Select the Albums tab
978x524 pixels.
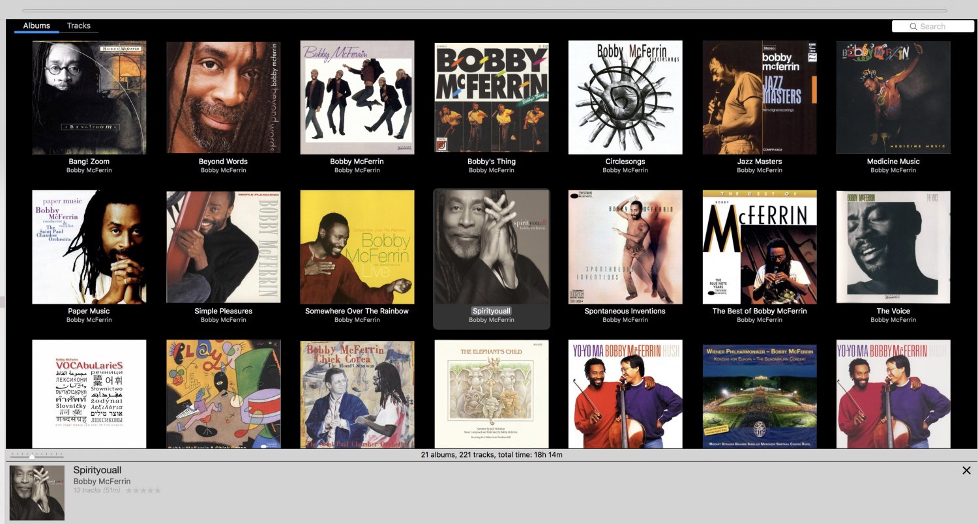pyautogui.click(x=37, y=26)
